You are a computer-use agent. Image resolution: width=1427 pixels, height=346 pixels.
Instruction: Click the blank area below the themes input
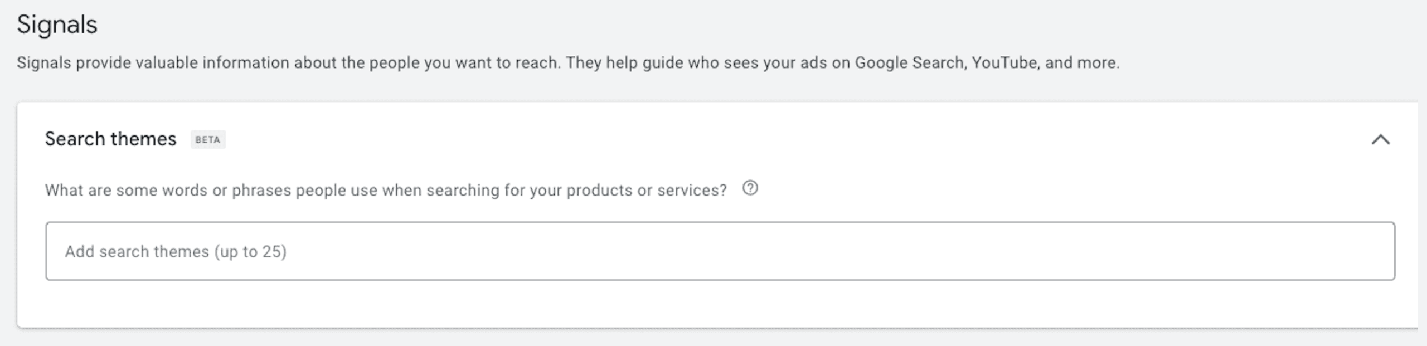[720, 304]
